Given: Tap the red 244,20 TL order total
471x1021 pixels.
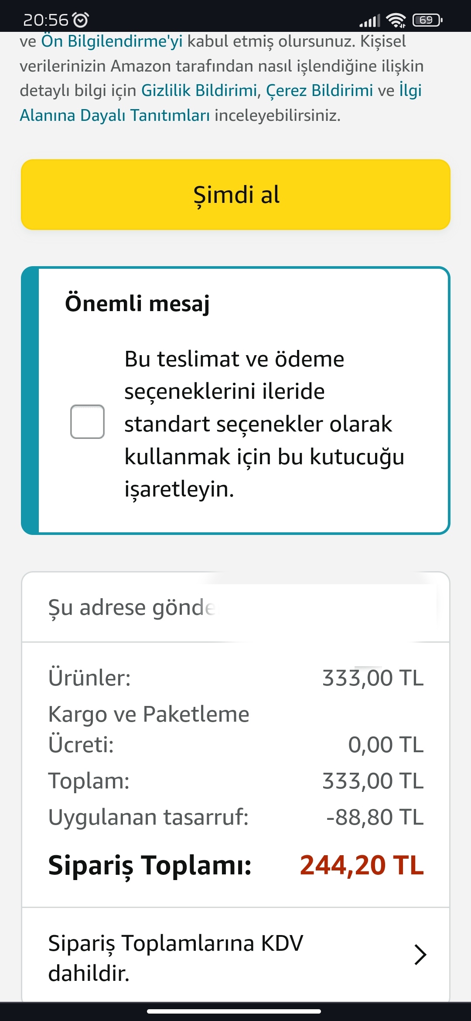Looking at the screenshot, I should pos(362,865).
